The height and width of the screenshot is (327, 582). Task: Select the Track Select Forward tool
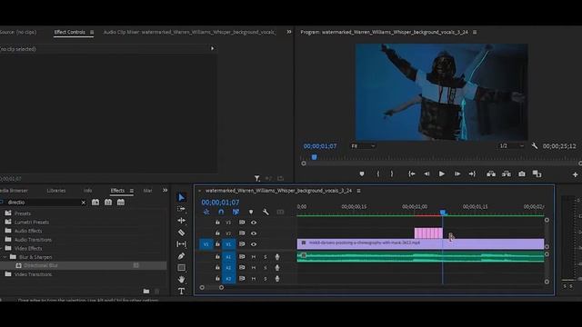click(x=181, y=209)
